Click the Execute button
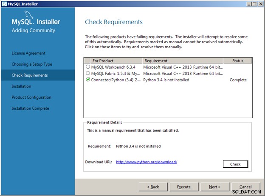Image resolution: width=265 pixels, height=196 pixels. point(184,187)
